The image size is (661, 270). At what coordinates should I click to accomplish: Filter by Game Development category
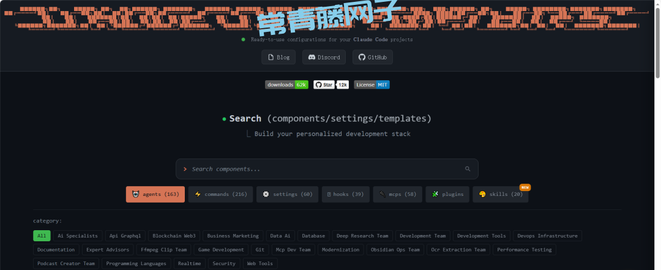pyautogui.click(x=220, y=250)
